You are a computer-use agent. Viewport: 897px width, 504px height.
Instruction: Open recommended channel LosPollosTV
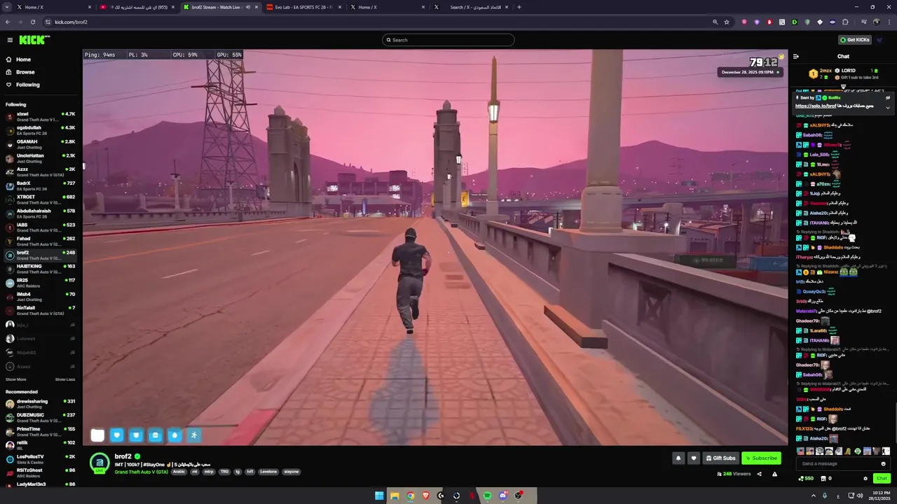[x=41, y=459]
